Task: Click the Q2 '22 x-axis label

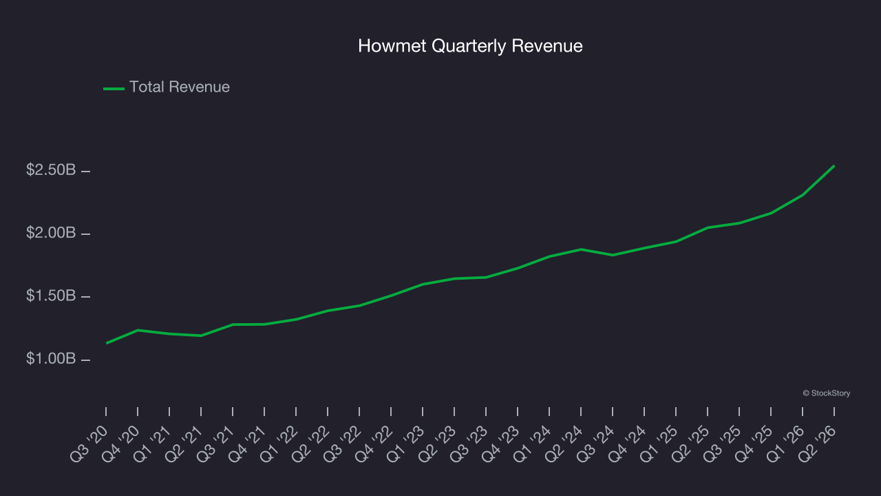Action: (x=311, y=444)
